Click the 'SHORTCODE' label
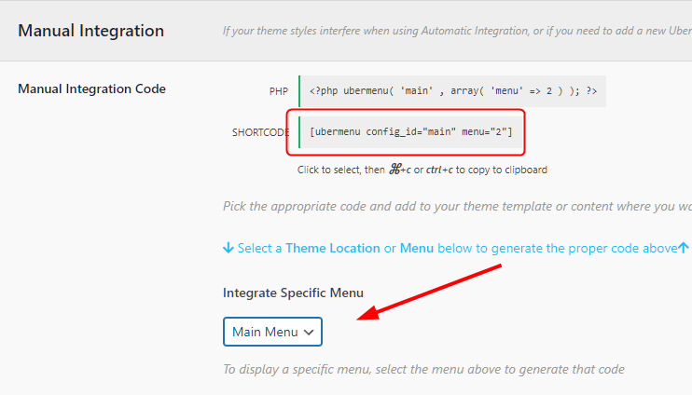 [260, 132]
